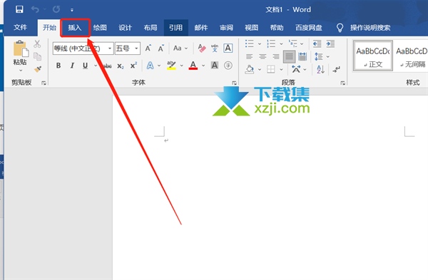Decrease the paragraph indent

(317, 43)
